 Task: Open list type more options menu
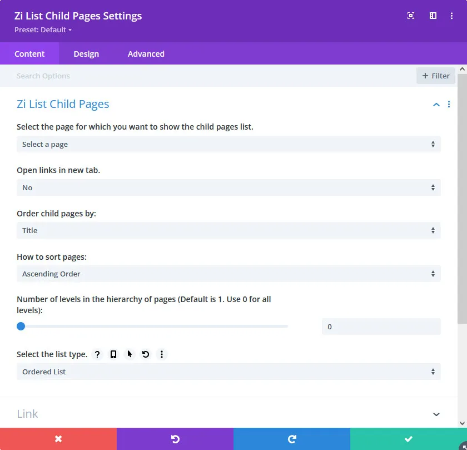tap(162, 354)
